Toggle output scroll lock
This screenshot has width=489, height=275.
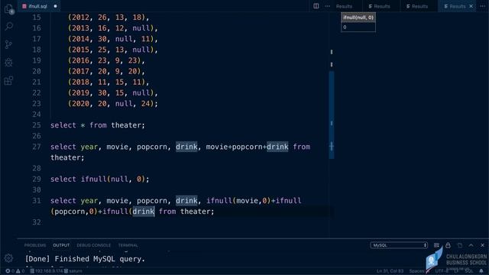(x=448, y=245)
